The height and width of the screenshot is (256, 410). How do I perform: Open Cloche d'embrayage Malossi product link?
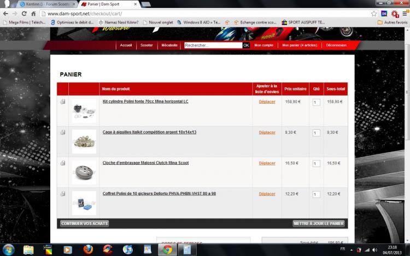coord(145,163)
